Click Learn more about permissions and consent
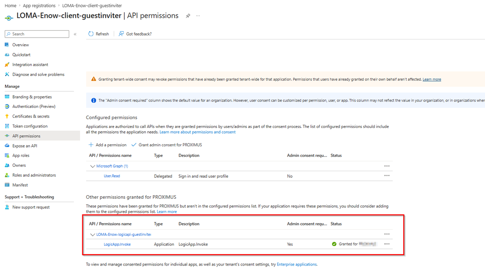 click(197, 132)
